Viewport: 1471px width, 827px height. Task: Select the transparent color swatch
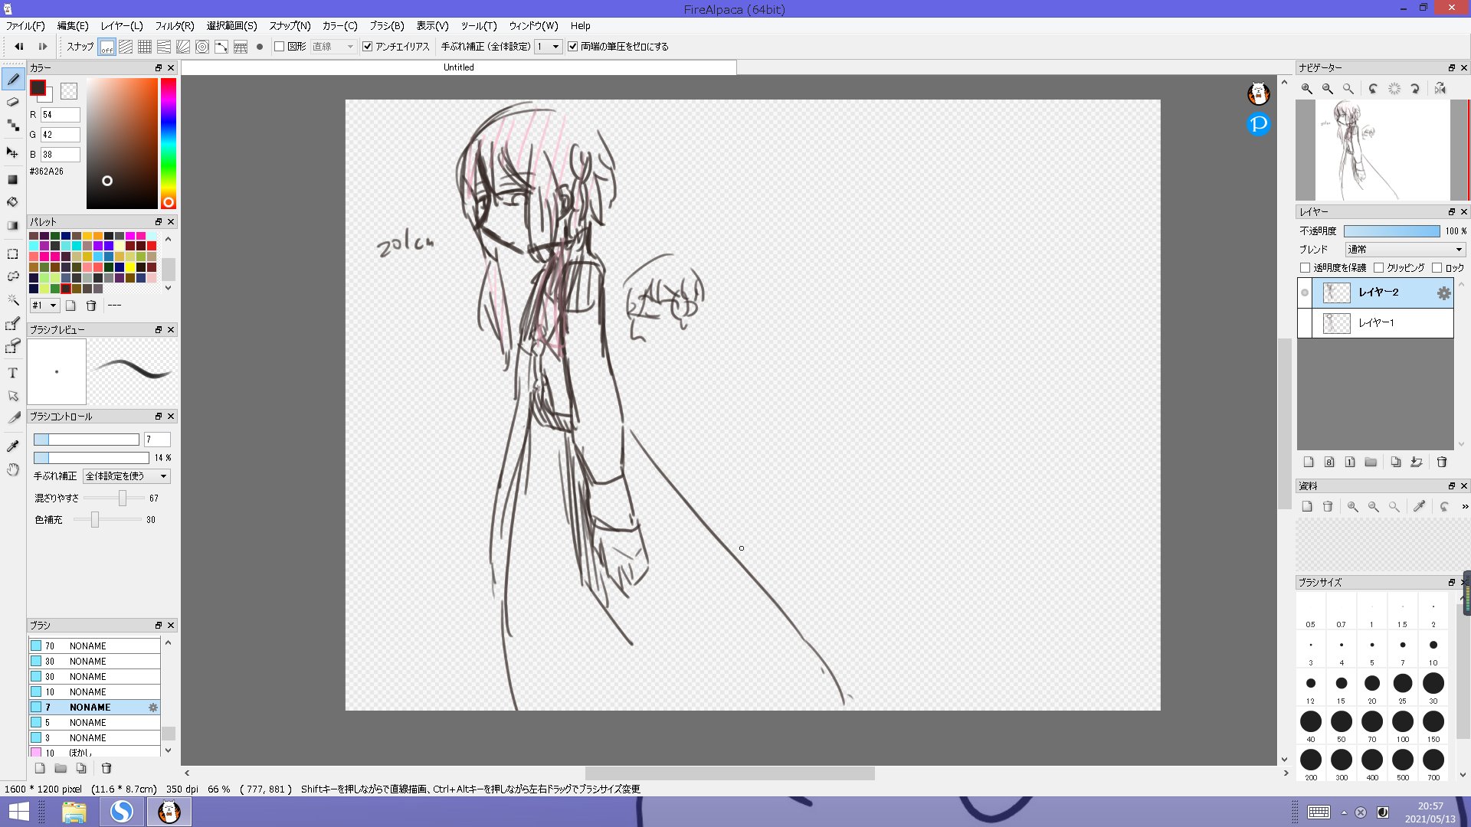[69, 91]
